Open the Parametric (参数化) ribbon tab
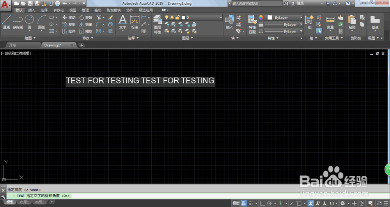 tap(58, 10)
